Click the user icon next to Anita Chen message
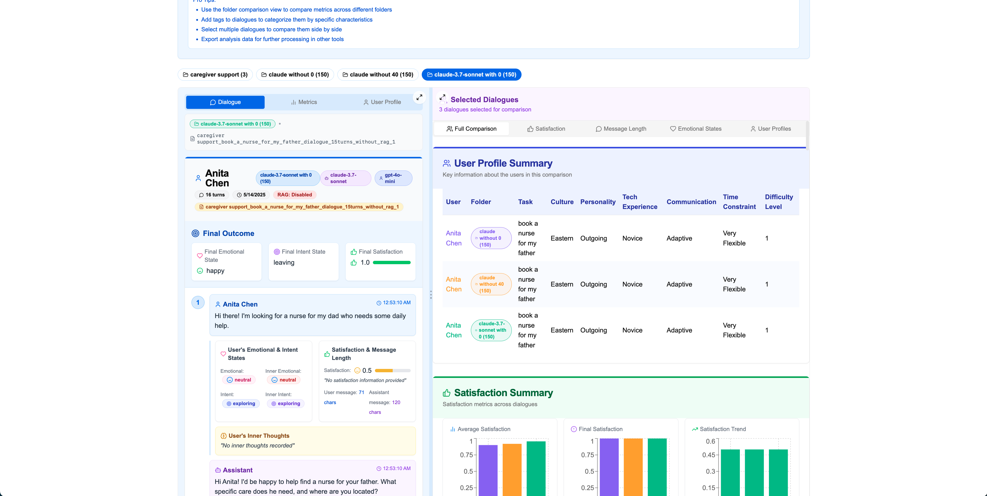This screenshot has height=496, width=987. (x=218, y=304)
